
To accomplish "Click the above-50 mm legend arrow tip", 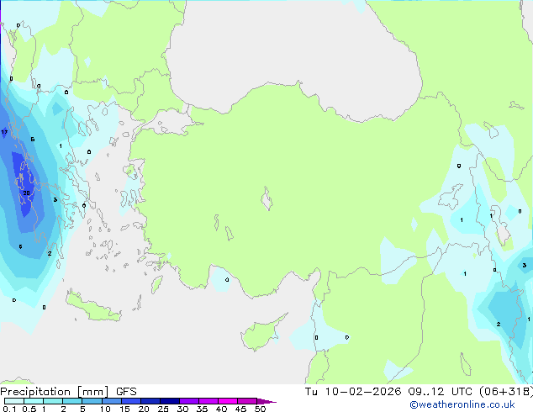I will pyautogui.click(x=266, y=401).
